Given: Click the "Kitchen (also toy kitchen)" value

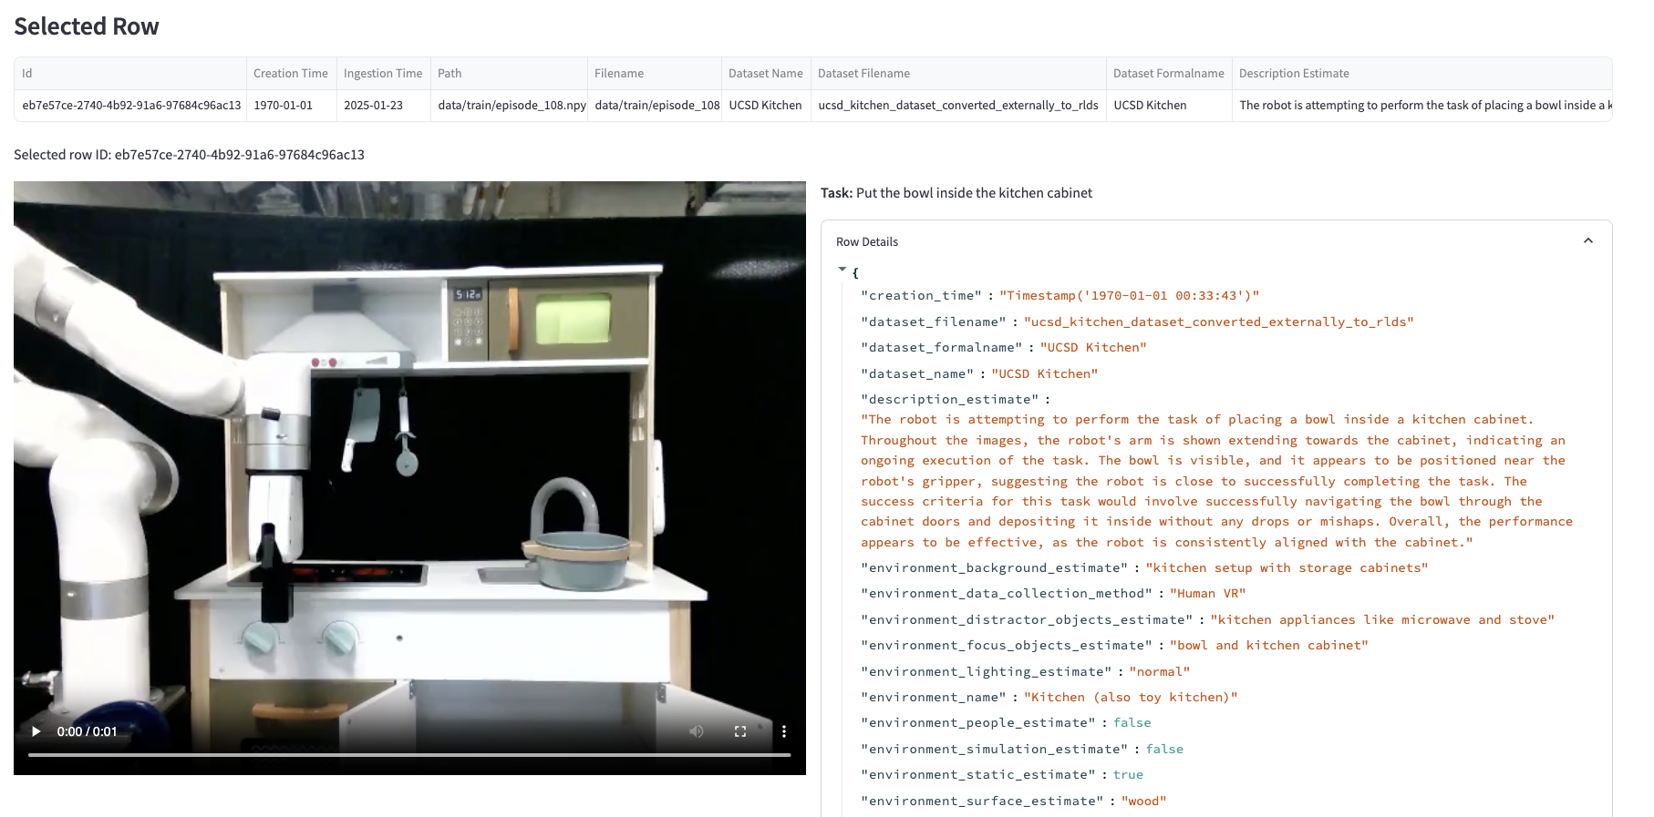Looking at the screenshot, I should click(x=1131, y=698).
